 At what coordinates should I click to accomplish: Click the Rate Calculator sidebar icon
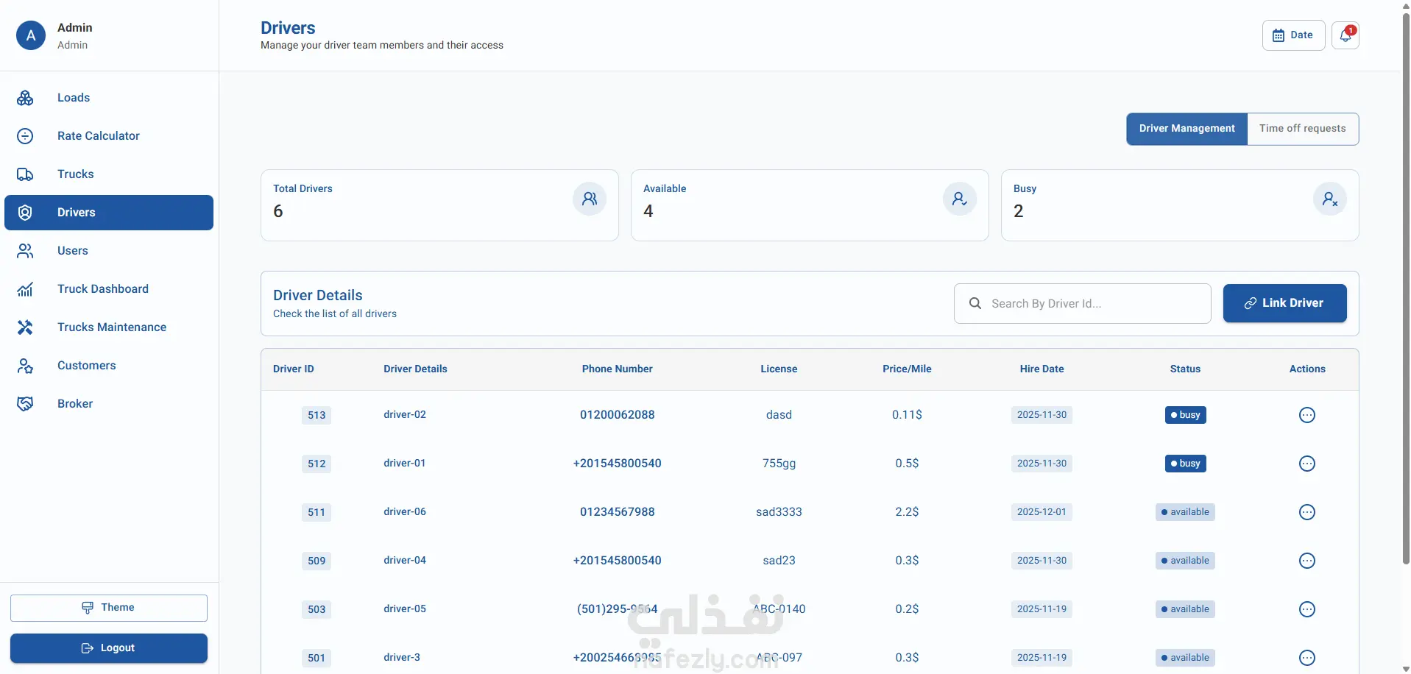pyautogui.click(x=25, y=136)
